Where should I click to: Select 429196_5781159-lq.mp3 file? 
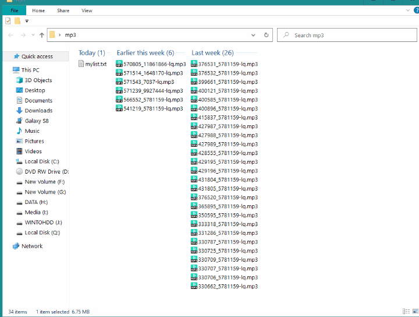click(224, 171)
